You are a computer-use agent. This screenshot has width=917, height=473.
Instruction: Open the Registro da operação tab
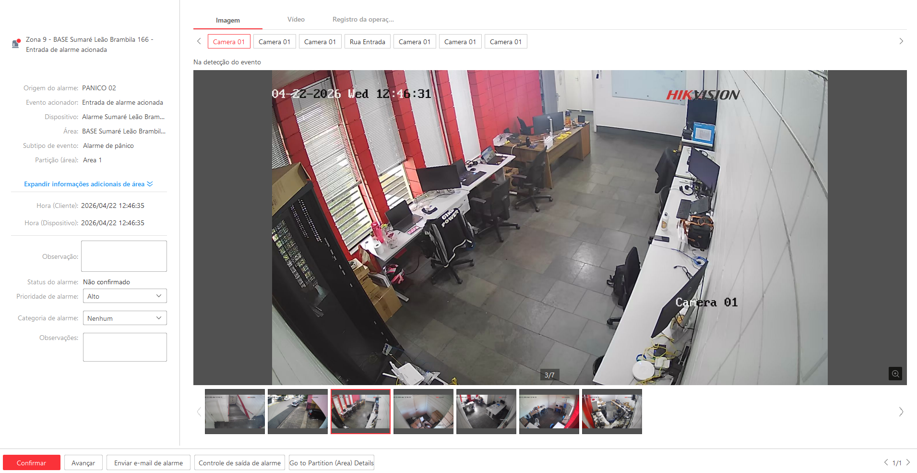click(363, 20)
